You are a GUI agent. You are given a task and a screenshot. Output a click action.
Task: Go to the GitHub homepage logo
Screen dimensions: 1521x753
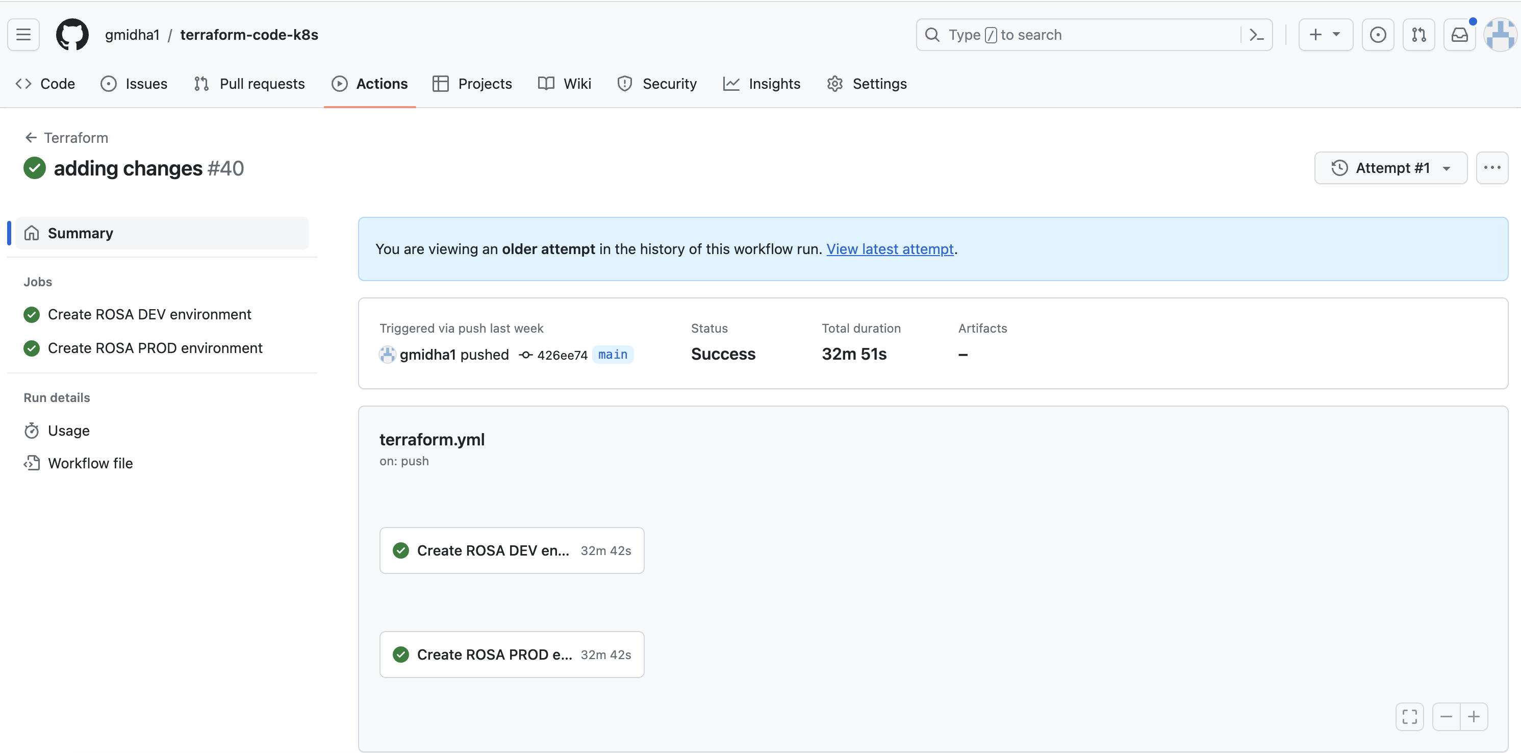(72, 35)
